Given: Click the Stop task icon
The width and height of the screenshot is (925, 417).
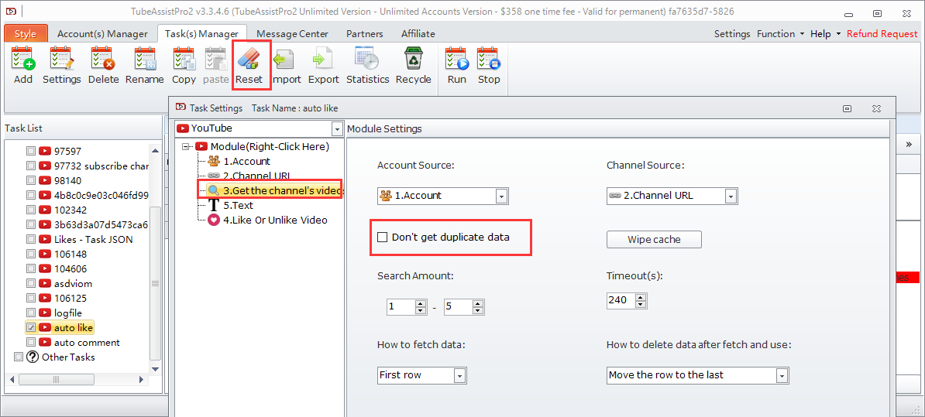Looking at the screenshot, I should click(489, 60).
